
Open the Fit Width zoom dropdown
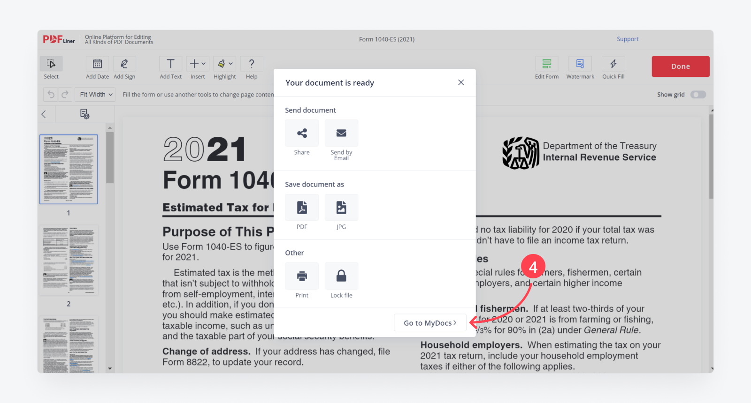pos(96,95)
